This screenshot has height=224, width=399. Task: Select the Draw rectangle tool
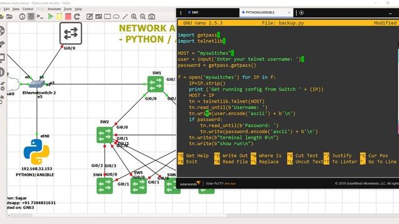(x=107, y=17)
